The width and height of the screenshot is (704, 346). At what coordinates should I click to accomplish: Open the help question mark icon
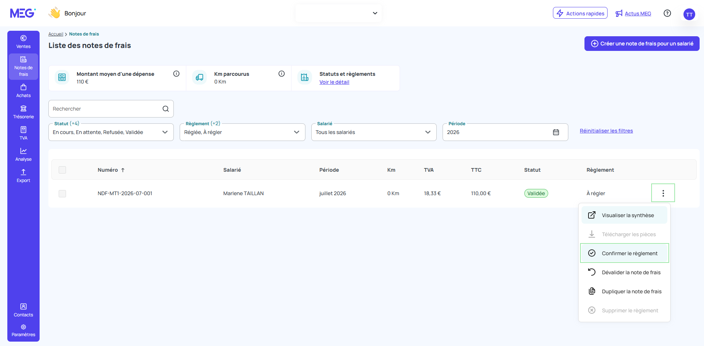667,13
